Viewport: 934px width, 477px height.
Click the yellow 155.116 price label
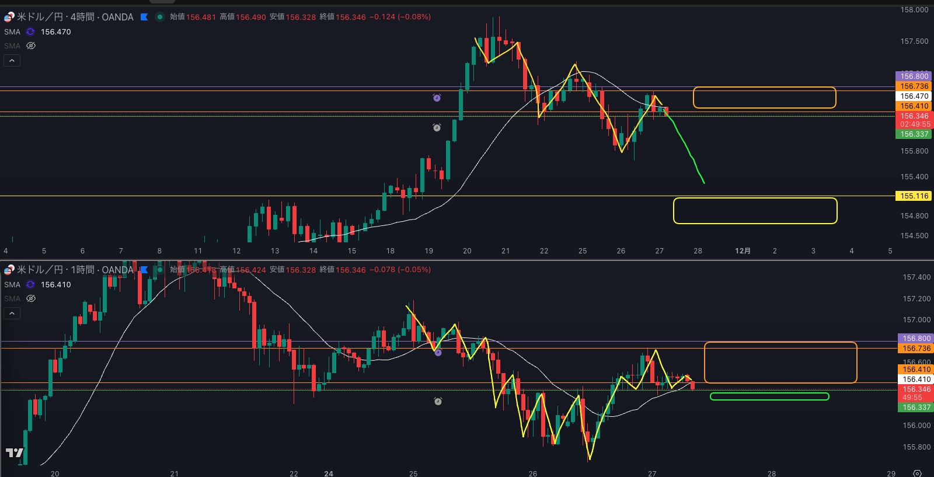pos(914,196)
